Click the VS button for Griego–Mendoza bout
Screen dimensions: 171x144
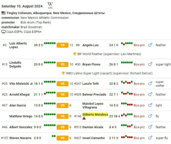point(63,116)
